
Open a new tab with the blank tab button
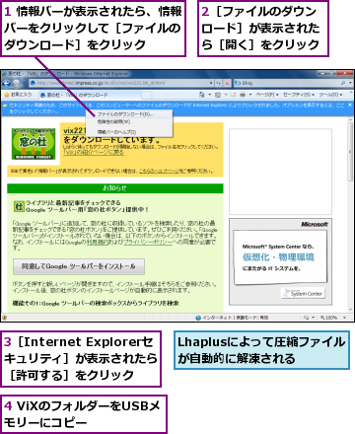coord(147,95)
